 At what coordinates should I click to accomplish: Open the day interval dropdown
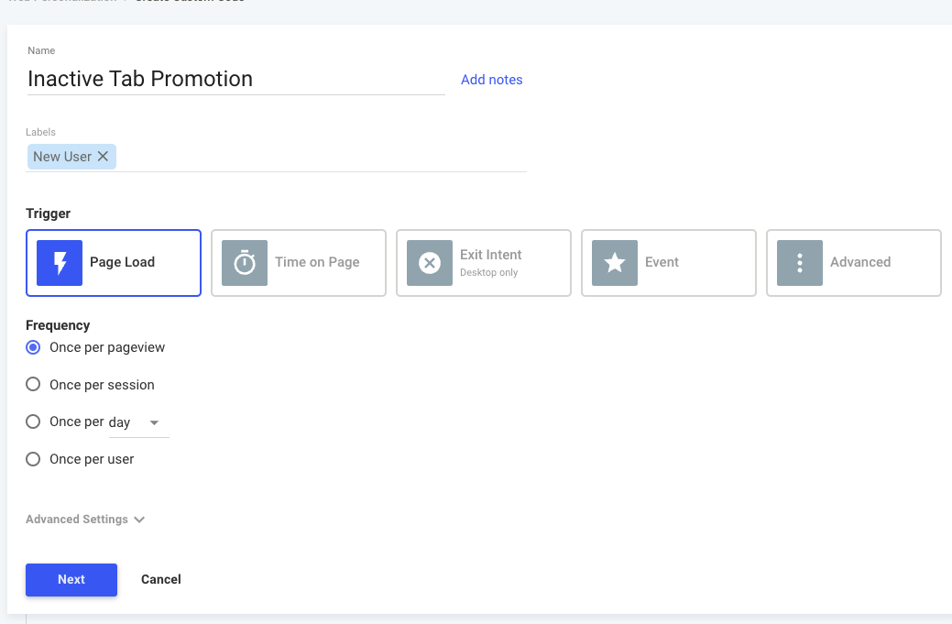coord(138,422)
